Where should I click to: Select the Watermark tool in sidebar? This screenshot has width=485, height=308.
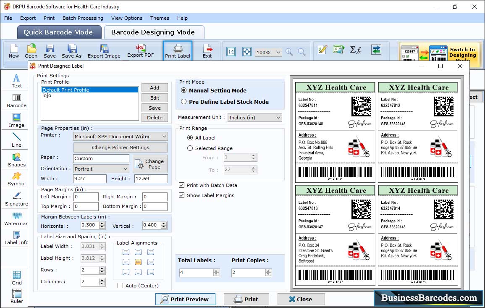click(x=16, y=219)
